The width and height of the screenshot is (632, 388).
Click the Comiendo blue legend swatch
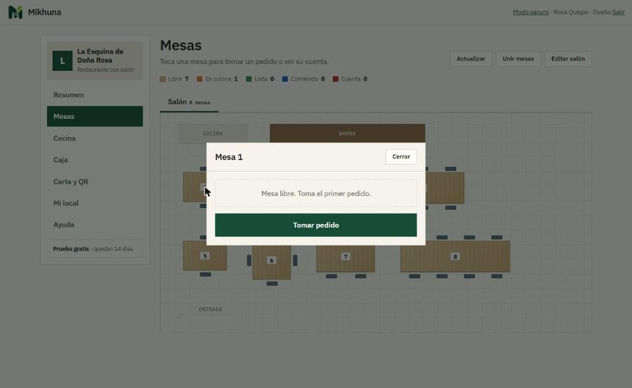pos(285,79)
